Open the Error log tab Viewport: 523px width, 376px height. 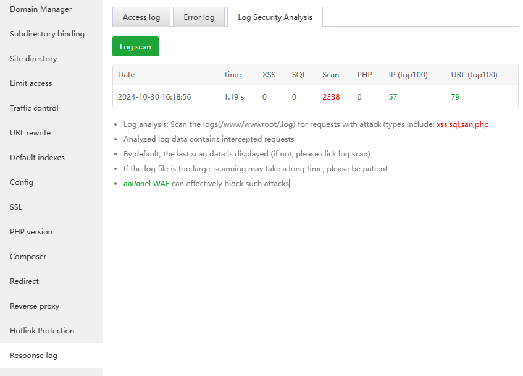click(x=199, y=17)
